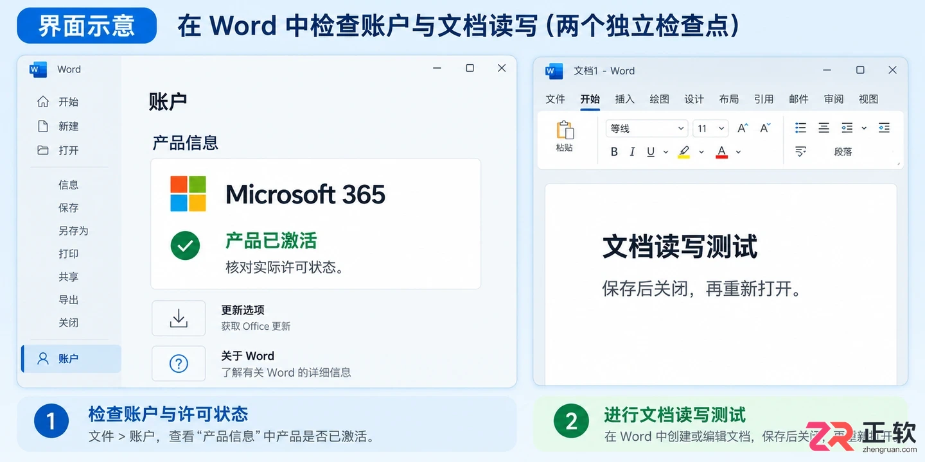Expand the highlight color dropdown arrow
This screenshot has height=462, width=925.
pos(701,152)
